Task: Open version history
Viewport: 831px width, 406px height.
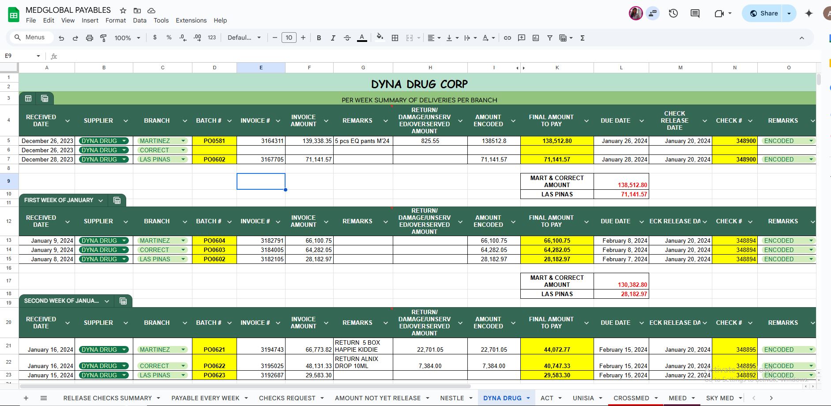Action: [x=673, y=13]
